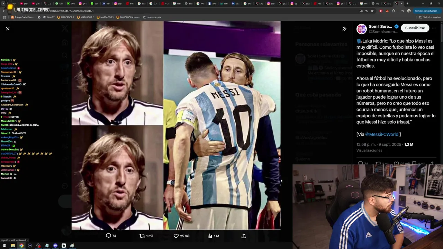Open the MARCADOR 1 bookmark
Viewport: 443px width, 249px height.
(66, 17)
